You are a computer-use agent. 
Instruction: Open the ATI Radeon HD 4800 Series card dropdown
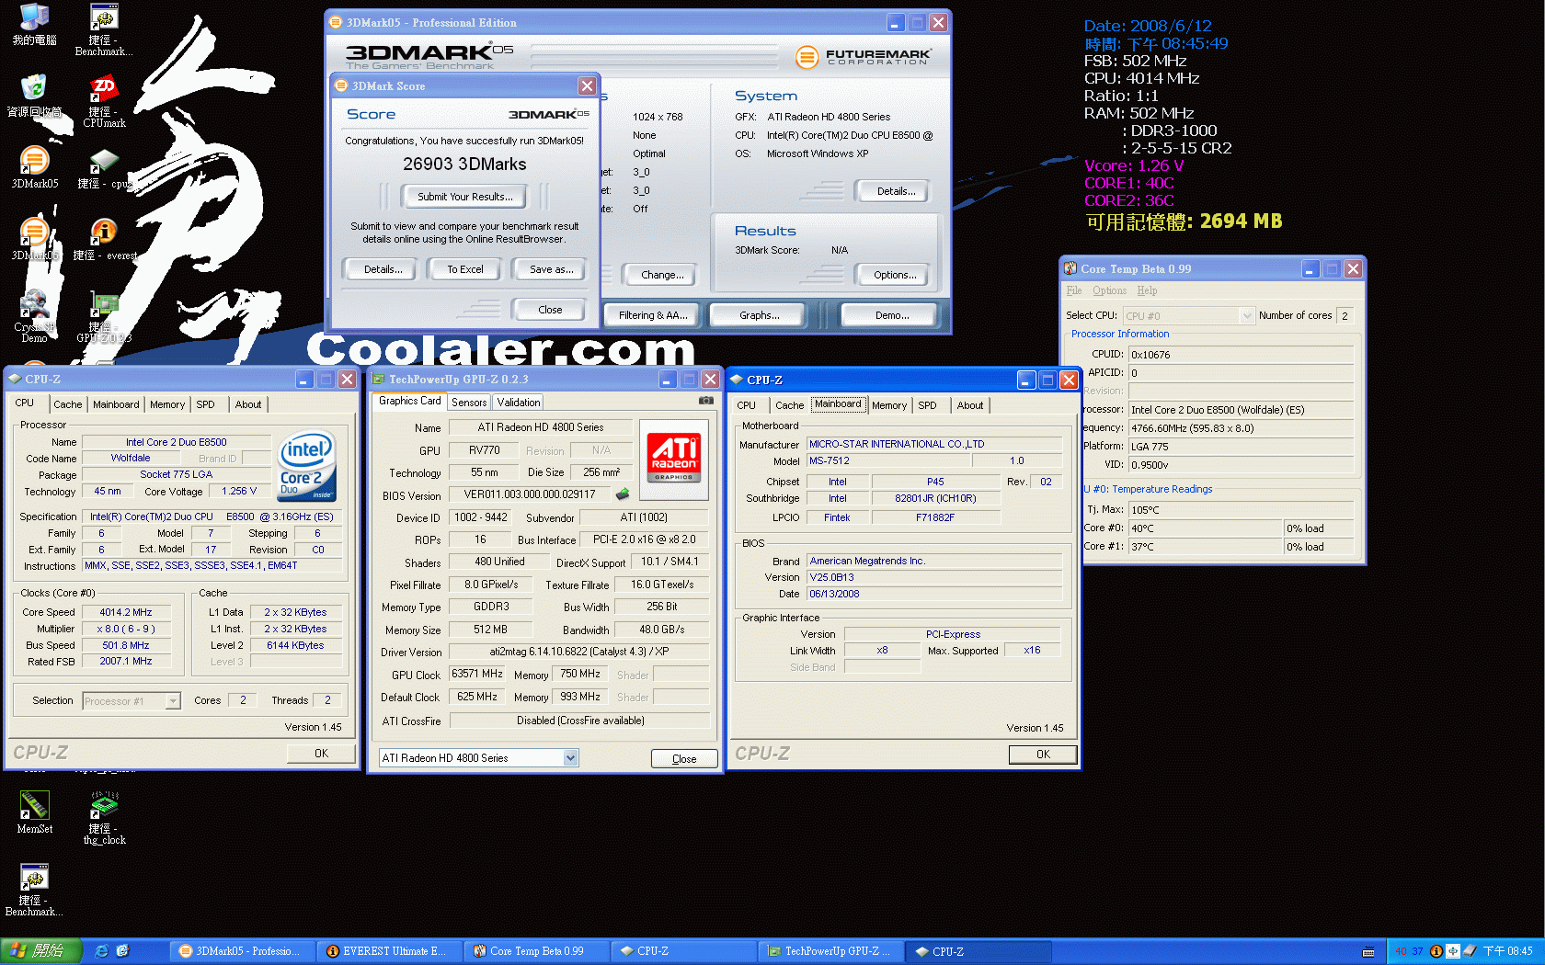tap(570, 758)
